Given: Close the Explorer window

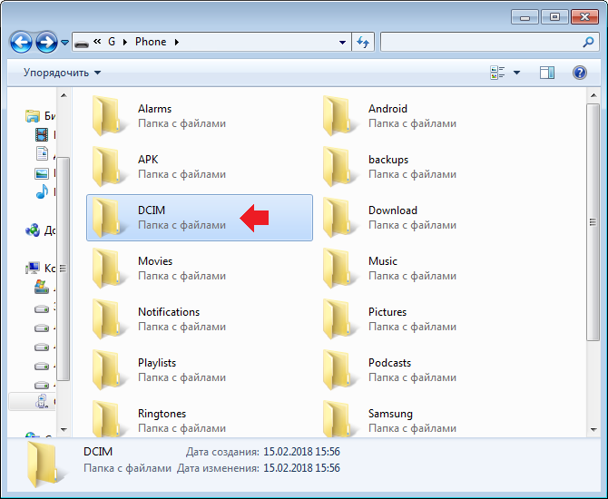Looking at the screenshot, I should 584,17.
